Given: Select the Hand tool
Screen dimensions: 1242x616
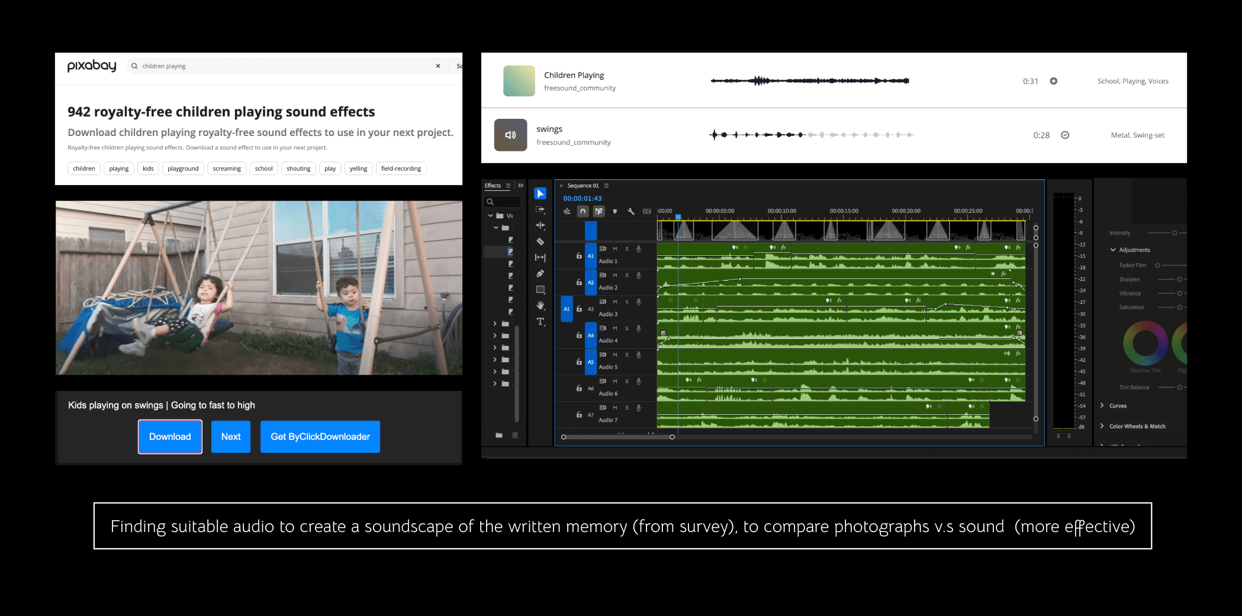Looking at the screenshot, I should [540, 306].
